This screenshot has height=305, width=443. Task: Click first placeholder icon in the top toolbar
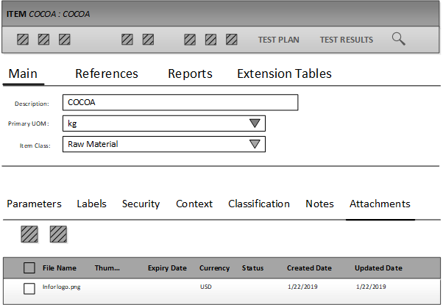pos(23,40)
